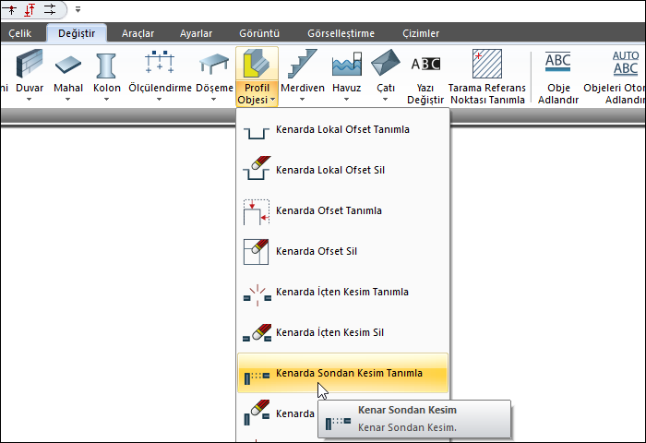Choose Kenarda Ofset Sil

point(342,251)
